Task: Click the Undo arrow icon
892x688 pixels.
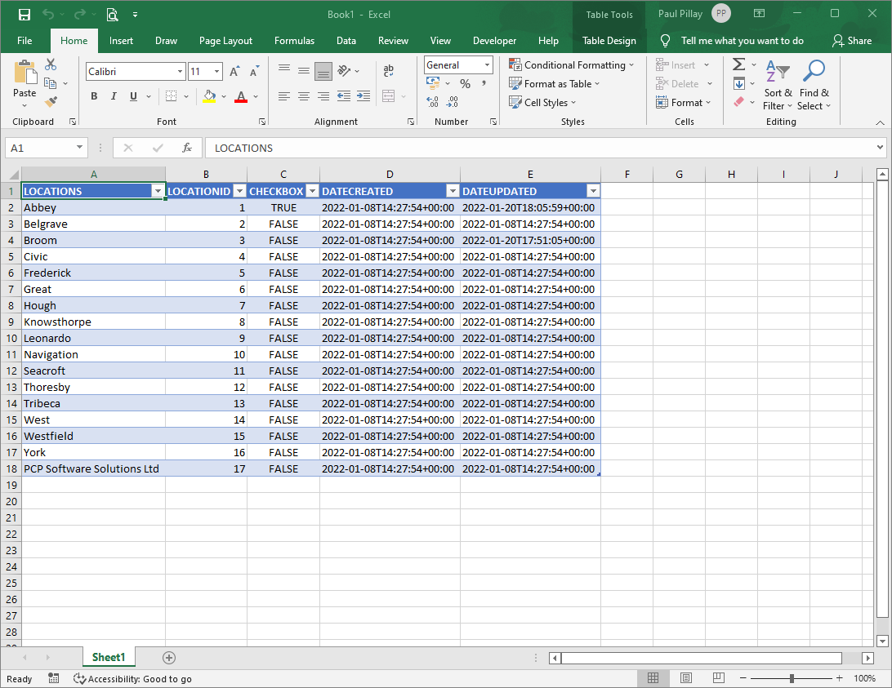Action: tap(48, 14)
